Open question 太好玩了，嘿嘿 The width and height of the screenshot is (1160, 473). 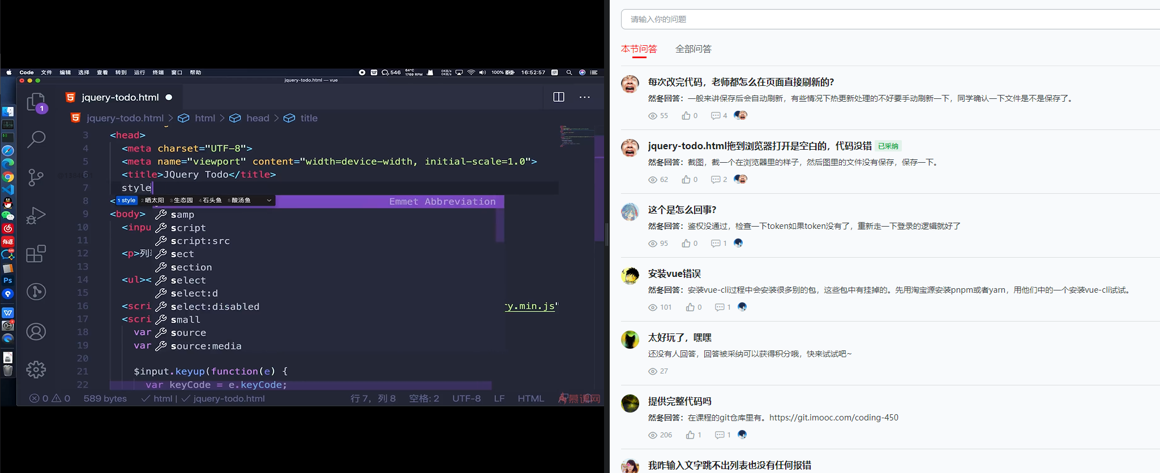[x=679, y=337]
